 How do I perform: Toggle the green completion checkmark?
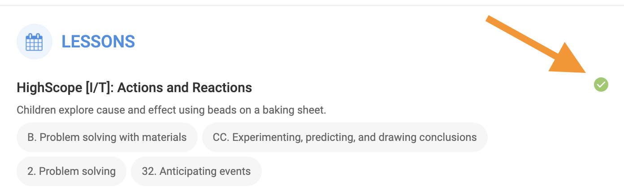601,84
